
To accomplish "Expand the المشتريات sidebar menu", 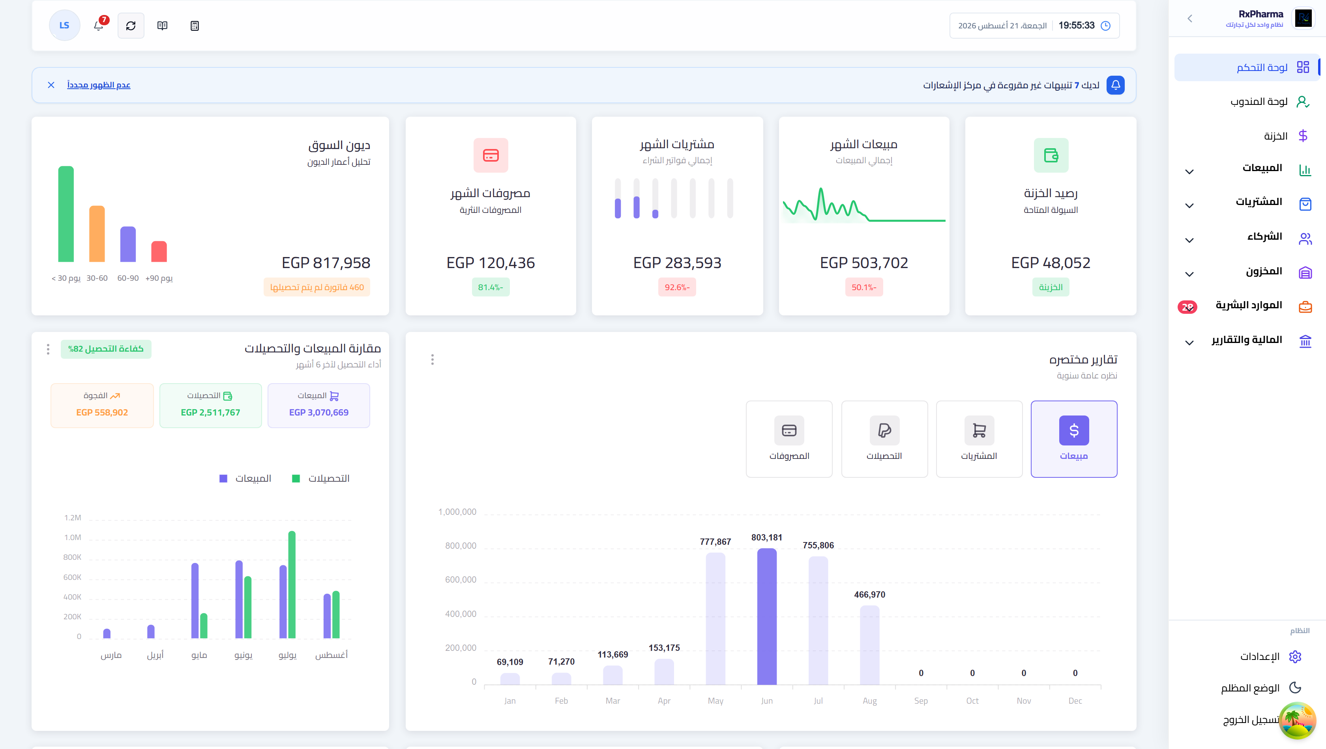I will pyautogui.click(x=1247, y=203).
